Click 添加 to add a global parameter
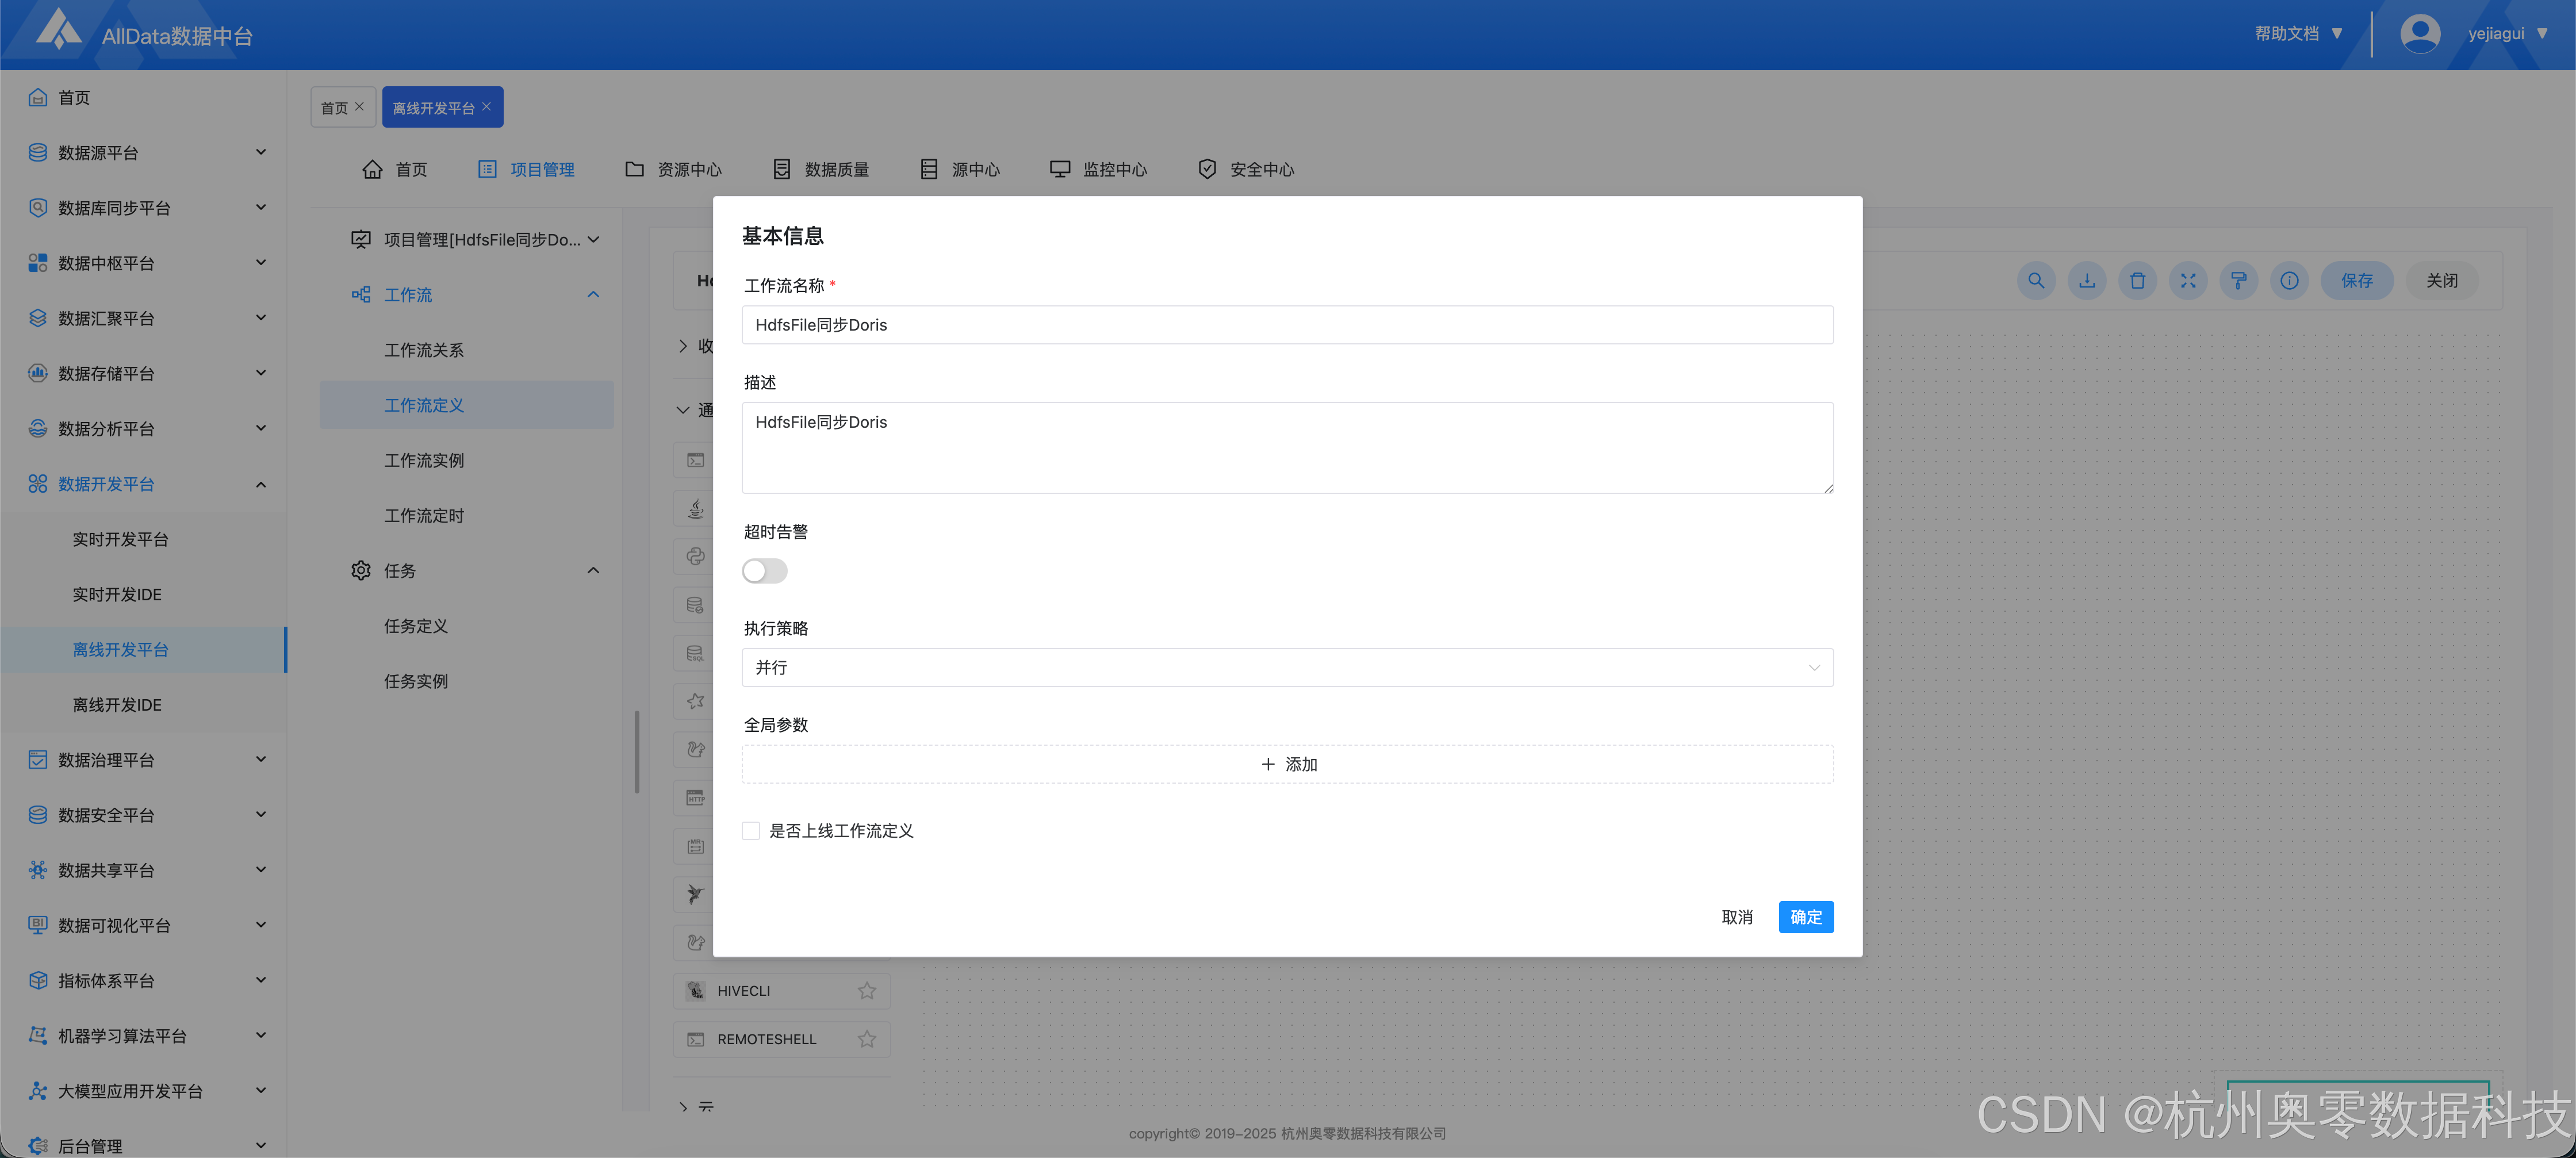This screenshot has width=2576, height=1158. click(1287, 764)
